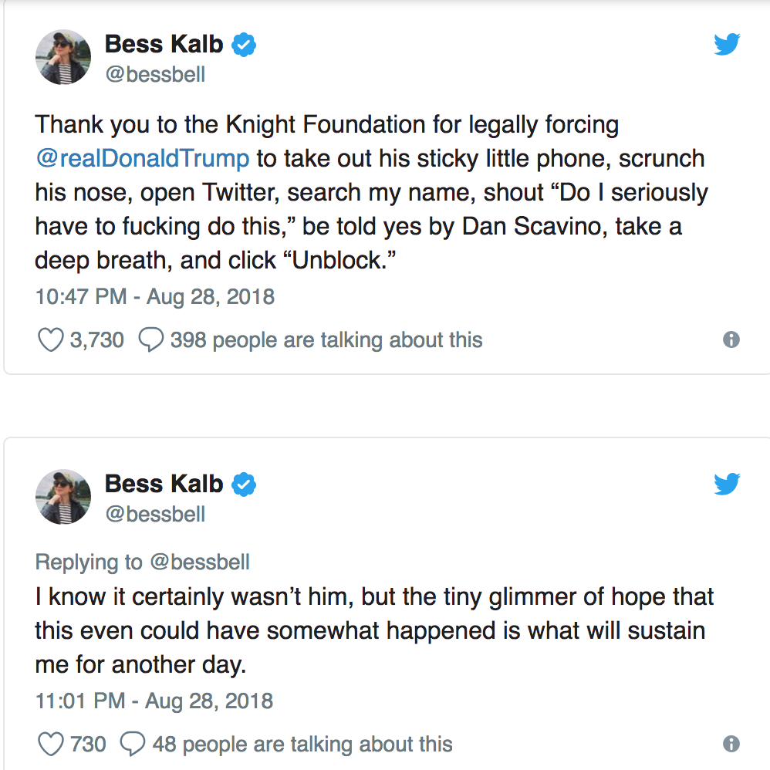This screenshot has width=770, height=770.
Task: Open the 10:47 PM - Aug 28, 2018 timestamp
Action: coord(154,296)
